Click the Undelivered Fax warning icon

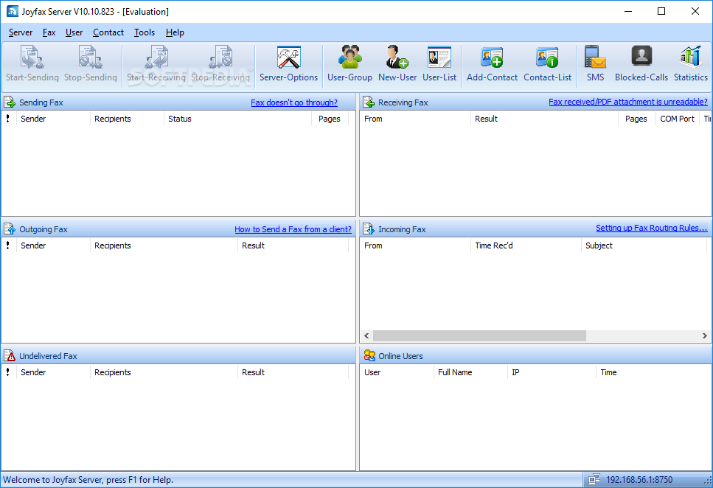[10, 355]
